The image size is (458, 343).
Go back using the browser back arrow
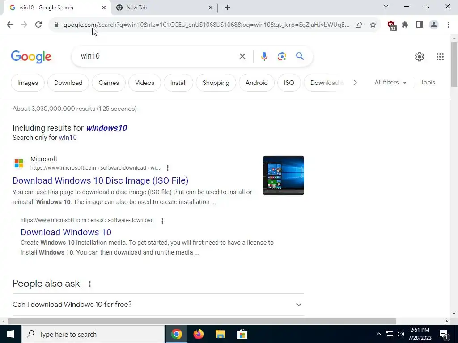[x=10, y=25]
